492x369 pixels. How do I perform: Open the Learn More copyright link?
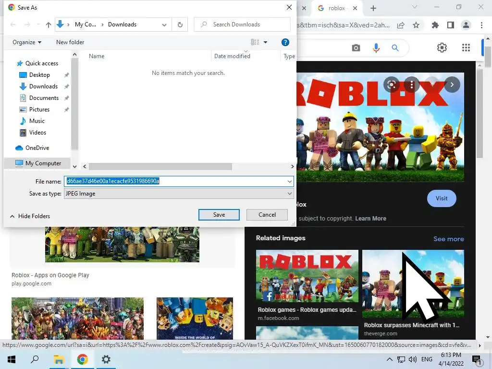[370, 219]
